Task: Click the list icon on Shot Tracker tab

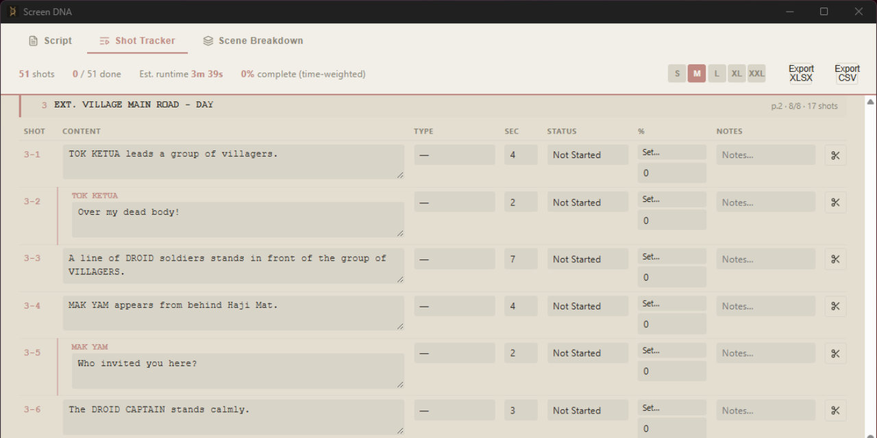Action: point(104,41)
